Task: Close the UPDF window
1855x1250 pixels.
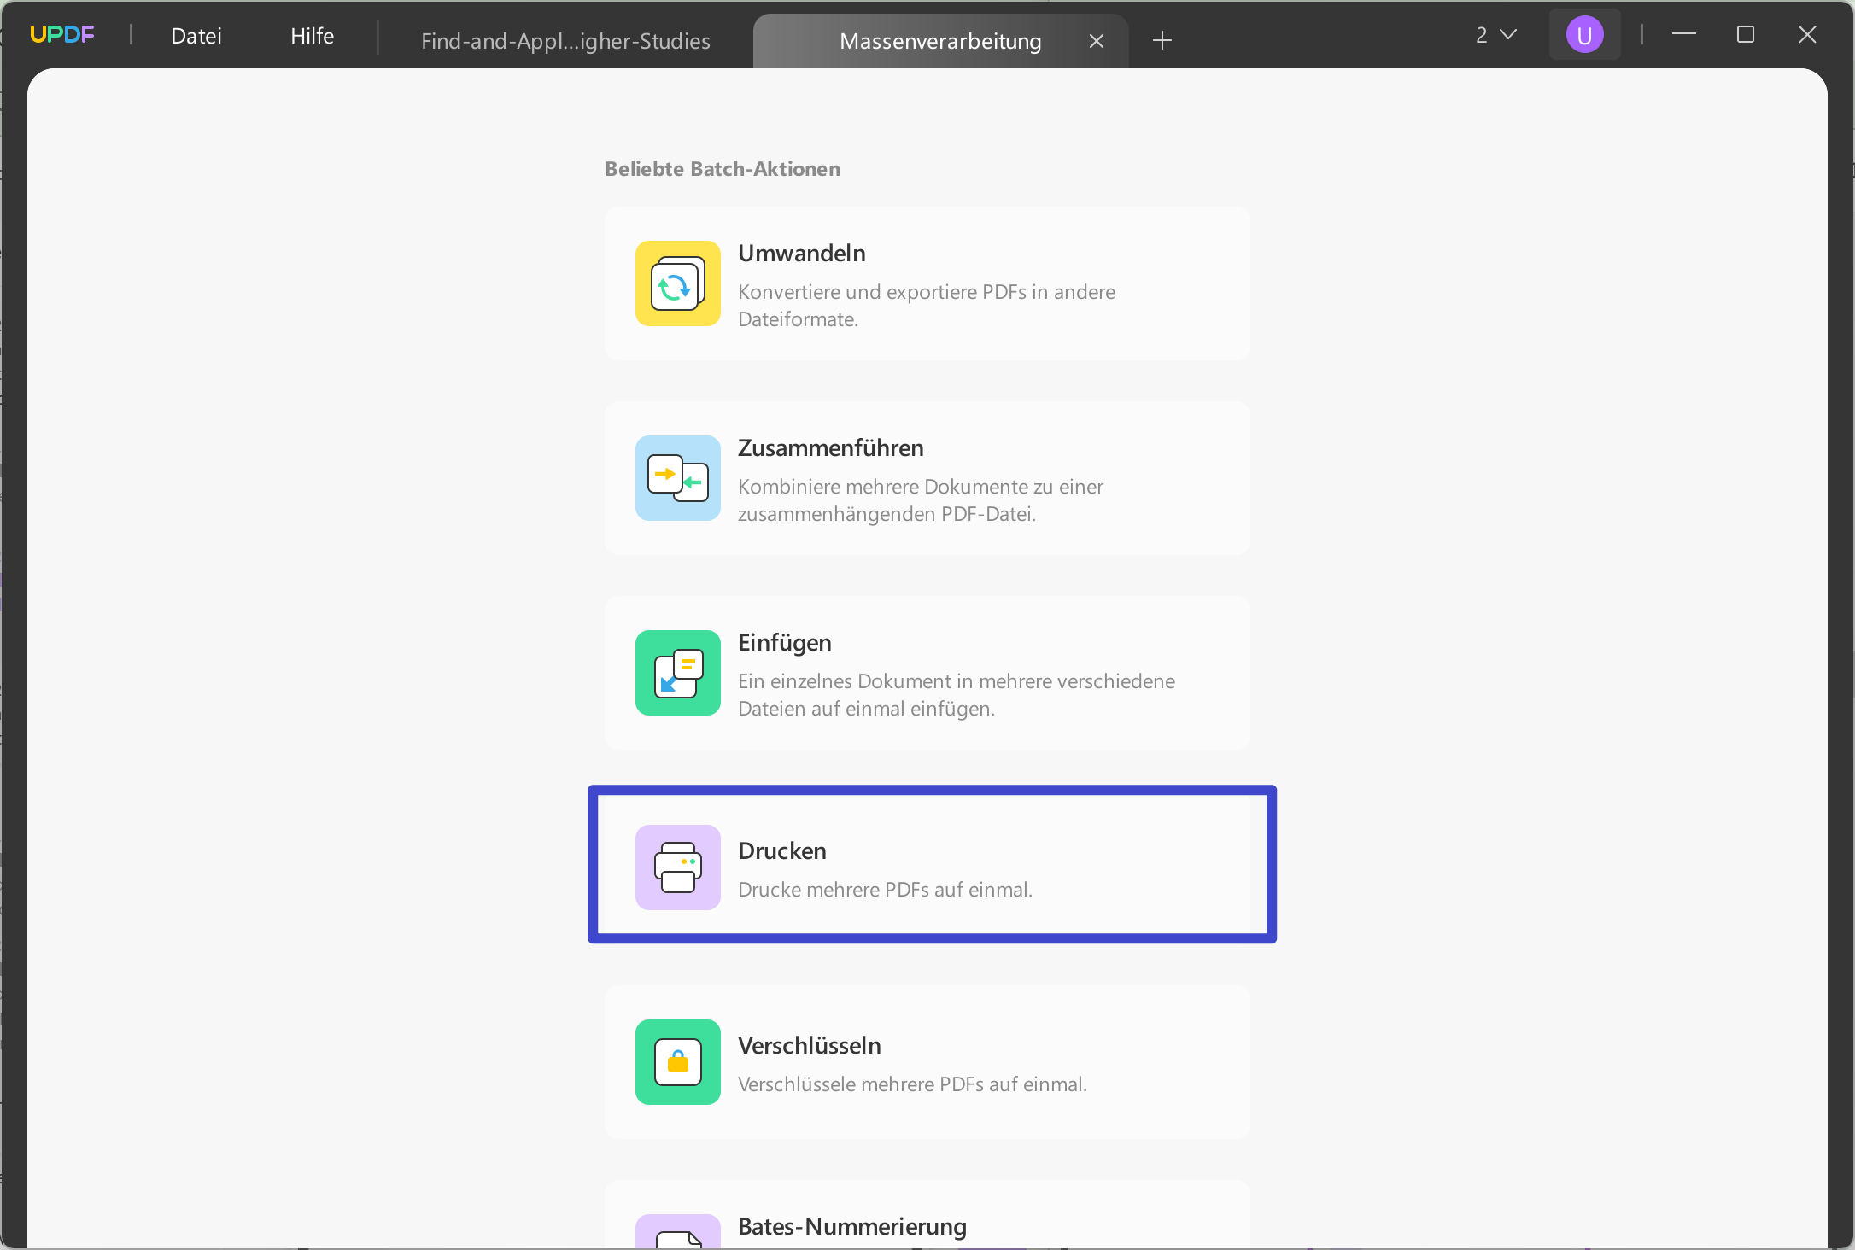Action: [x=1807, y=34]
